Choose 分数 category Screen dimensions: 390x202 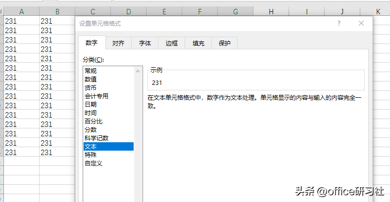[108, 130]
